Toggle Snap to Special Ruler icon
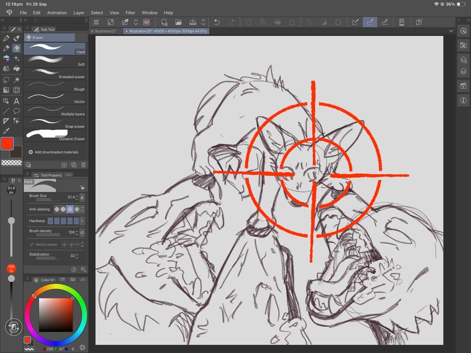 (370, 22)
